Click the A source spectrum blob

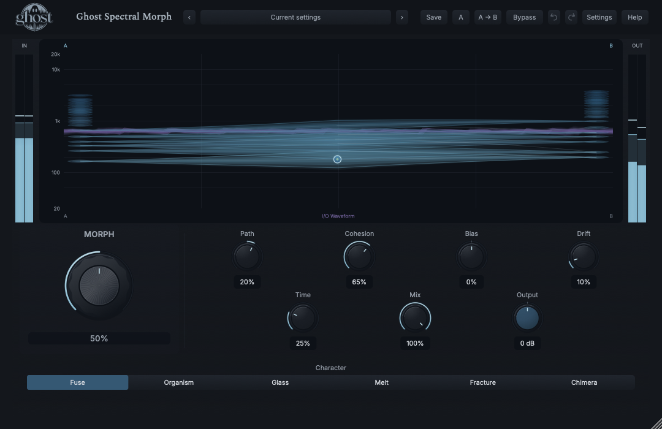(x=80, y=111)
